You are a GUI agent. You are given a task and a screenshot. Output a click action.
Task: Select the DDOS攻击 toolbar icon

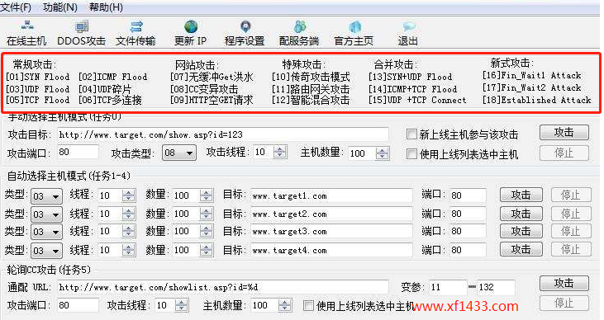81,33
